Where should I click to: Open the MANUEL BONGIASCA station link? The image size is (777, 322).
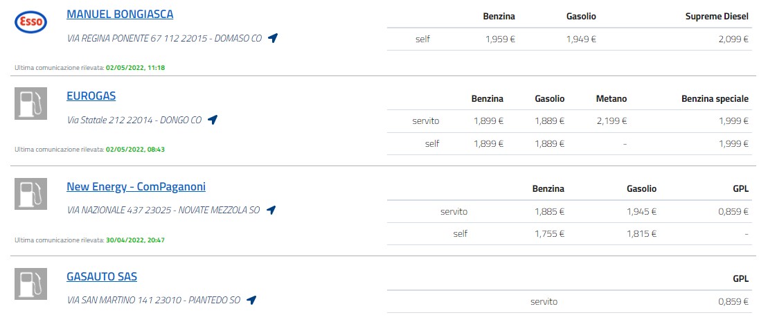click(120, 15)
